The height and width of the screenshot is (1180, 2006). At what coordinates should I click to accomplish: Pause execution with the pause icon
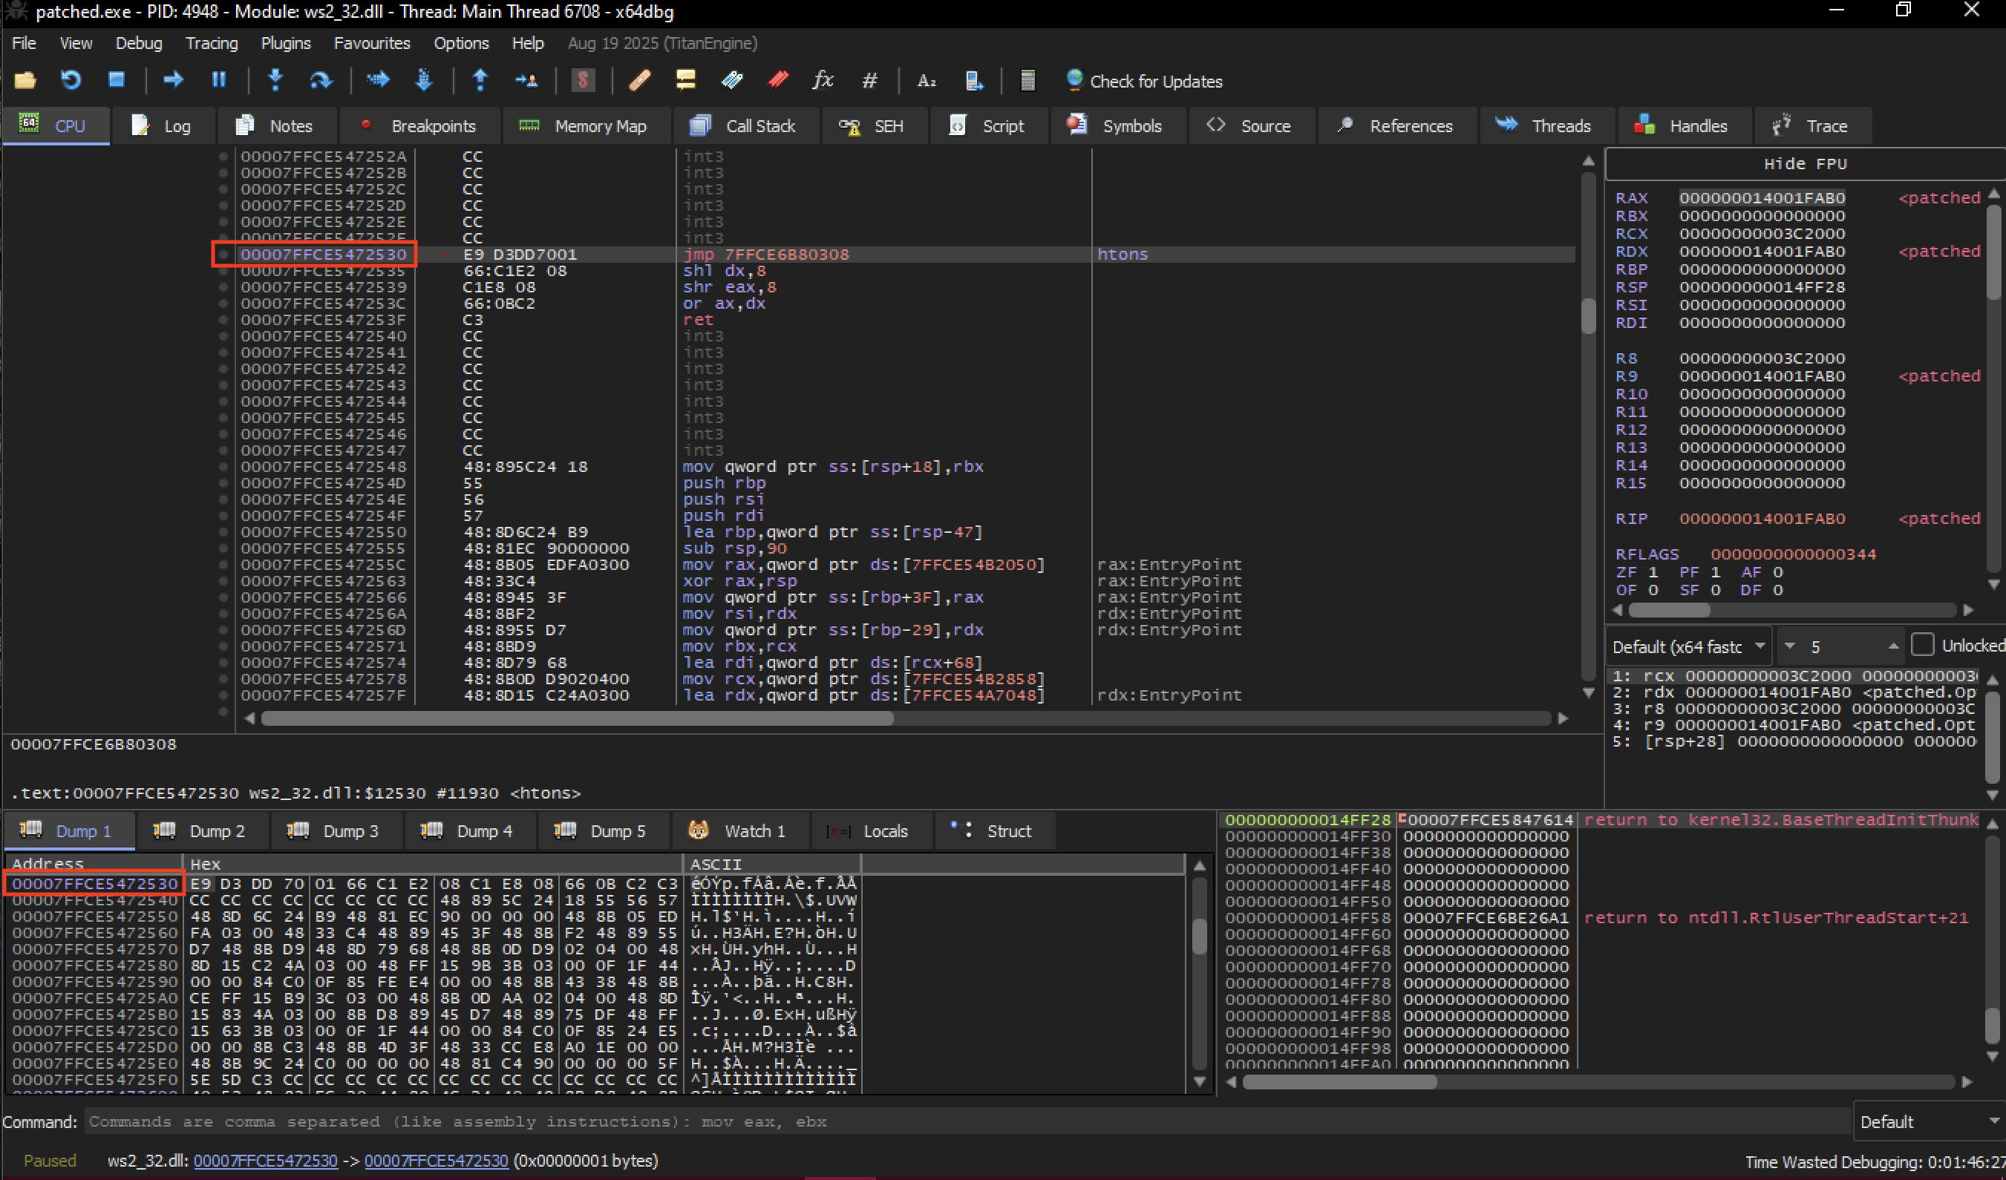tap(218, 79)
